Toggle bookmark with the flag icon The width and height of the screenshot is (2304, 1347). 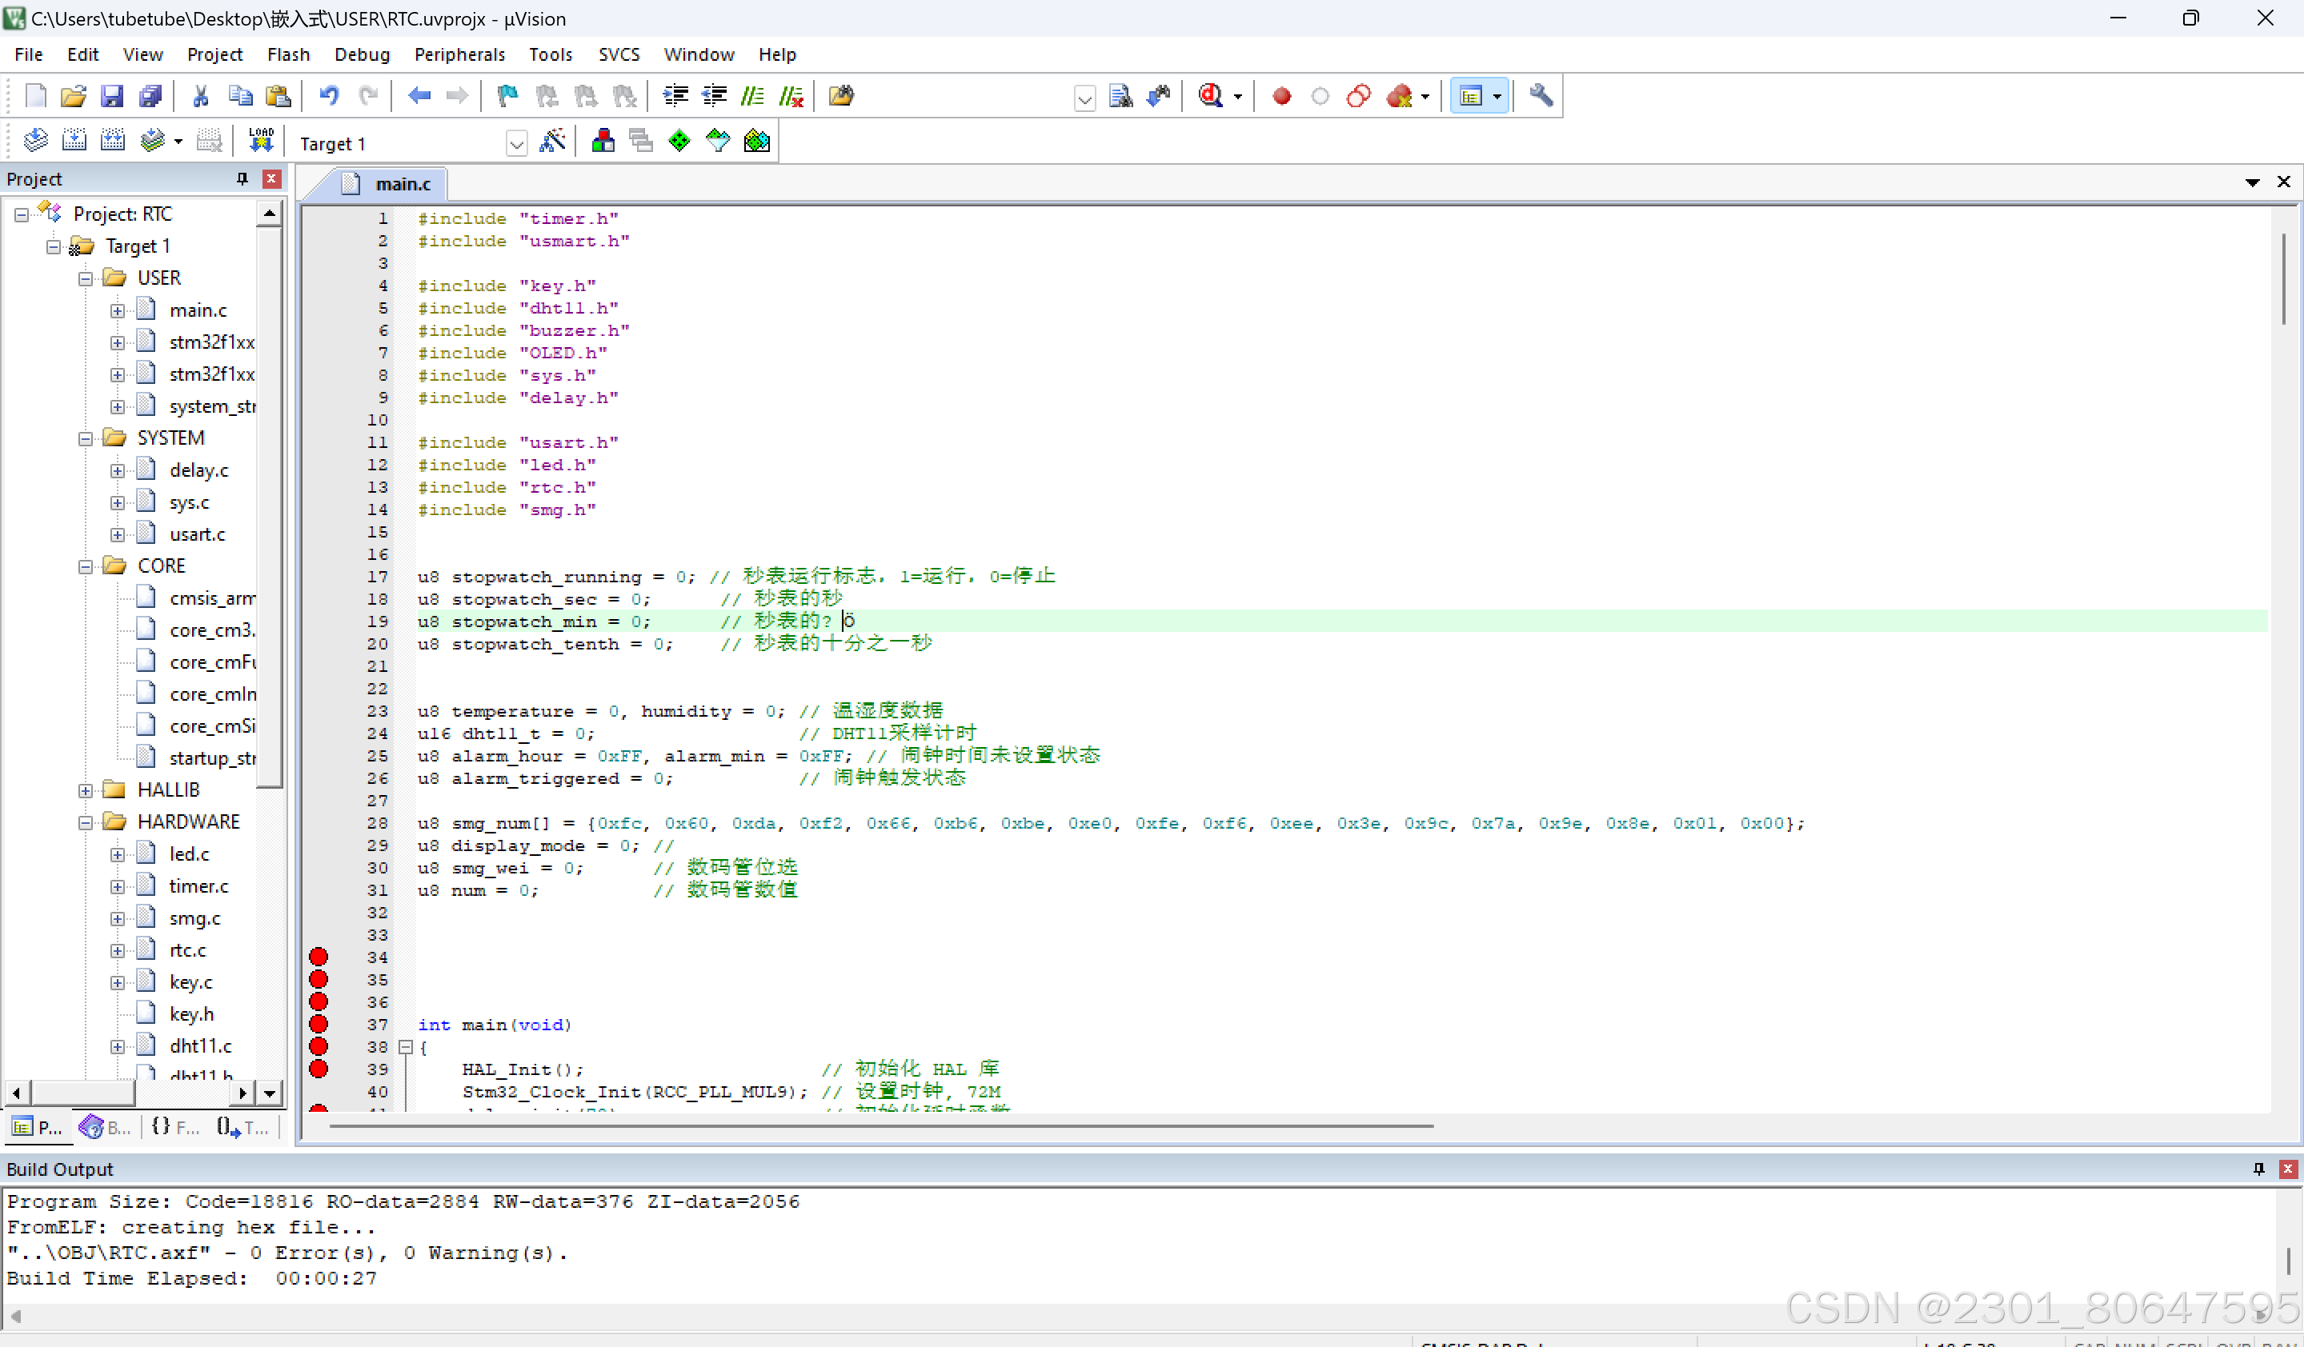pyautogui.click(x=507, y=95)
